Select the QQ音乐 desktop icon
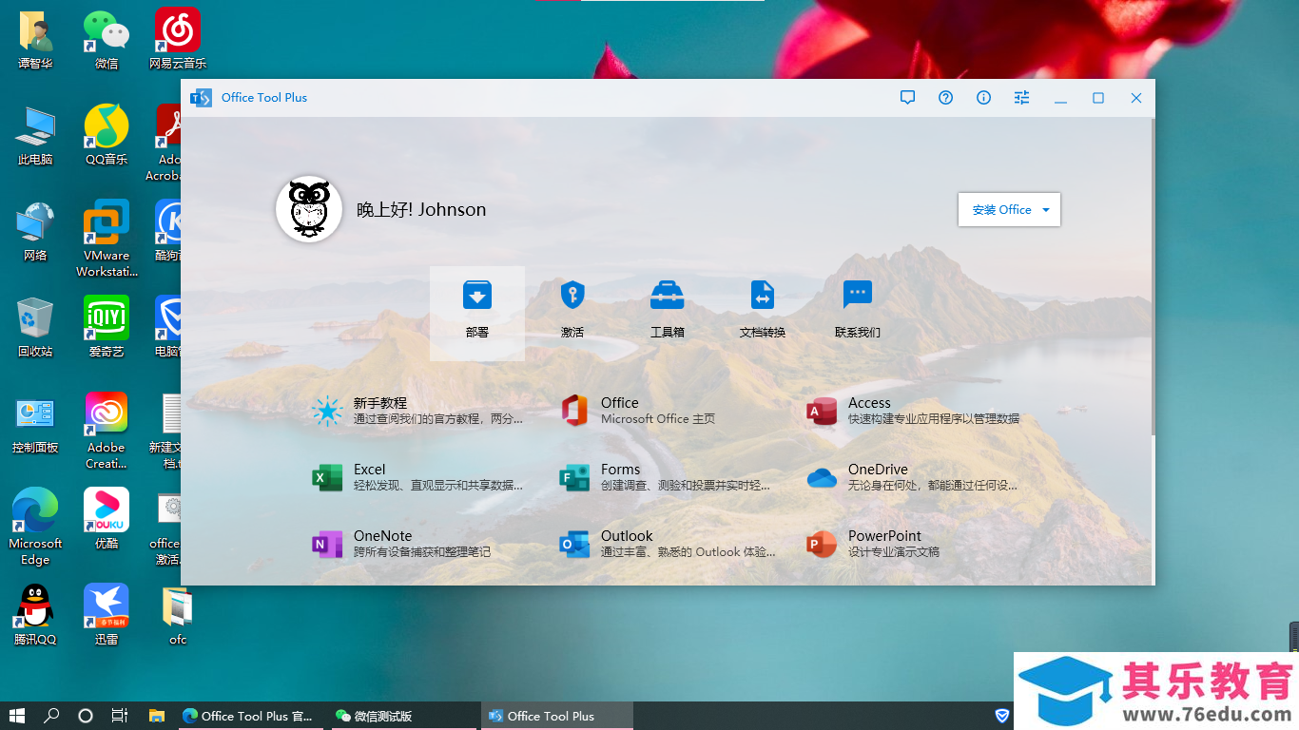Viewport: 1299px width, 730px height. [x=107, y=135]
